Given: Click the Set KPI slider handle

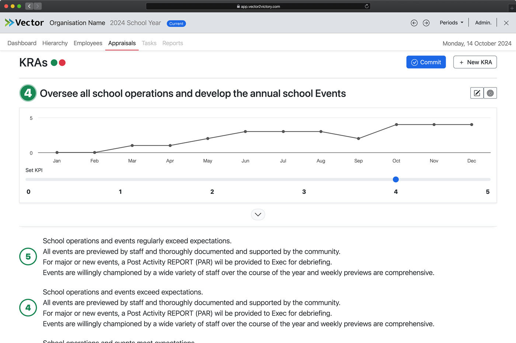Looking at the screenshot, I should 396,179.
